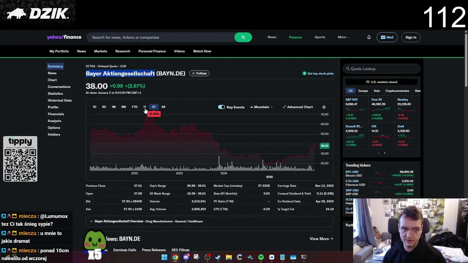The height and width of the screenshot is (263, 468).
Task: Open Steam from the taskbar
Action: pyautogui.click(x=218, y=257)
